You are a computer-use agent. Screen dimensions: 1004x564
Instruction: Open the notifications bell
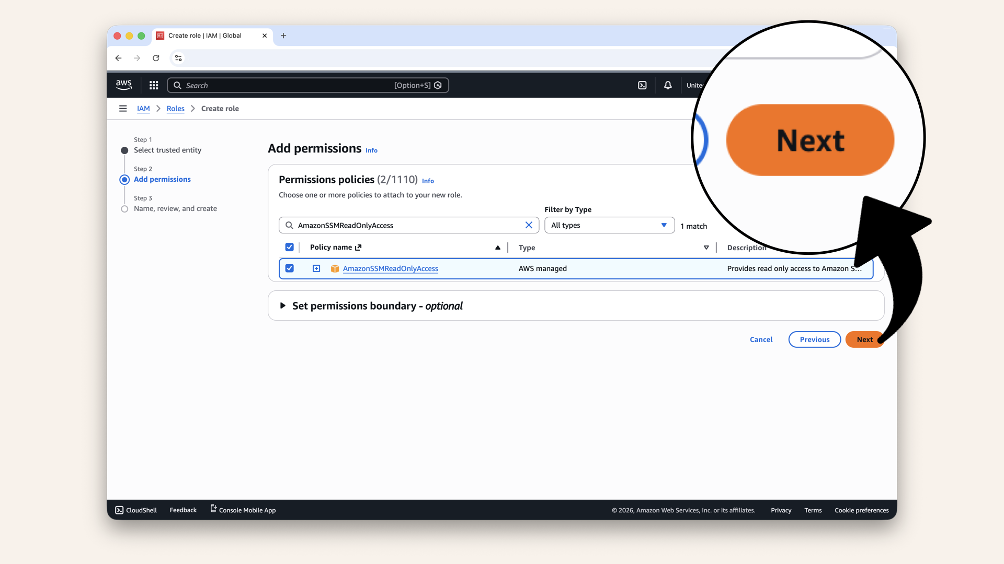[x=668, y=85]
